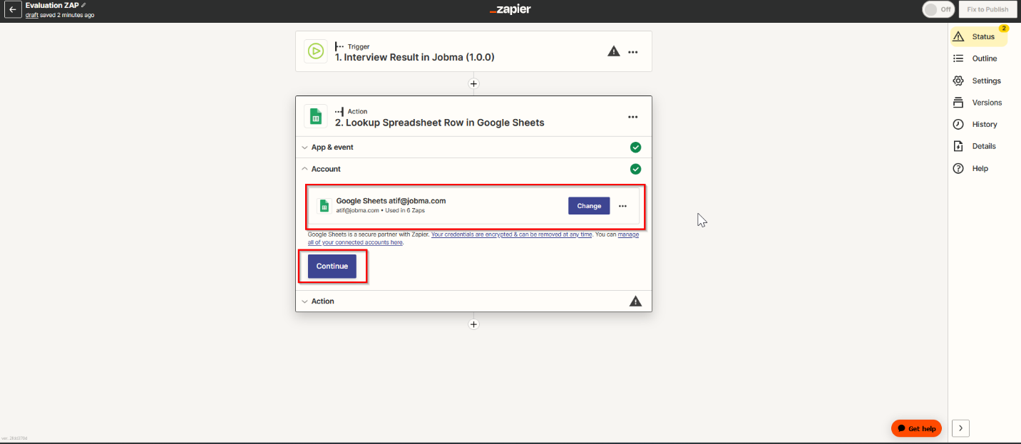Select the Interview Result in Jobma trigger step

point(473,51)
